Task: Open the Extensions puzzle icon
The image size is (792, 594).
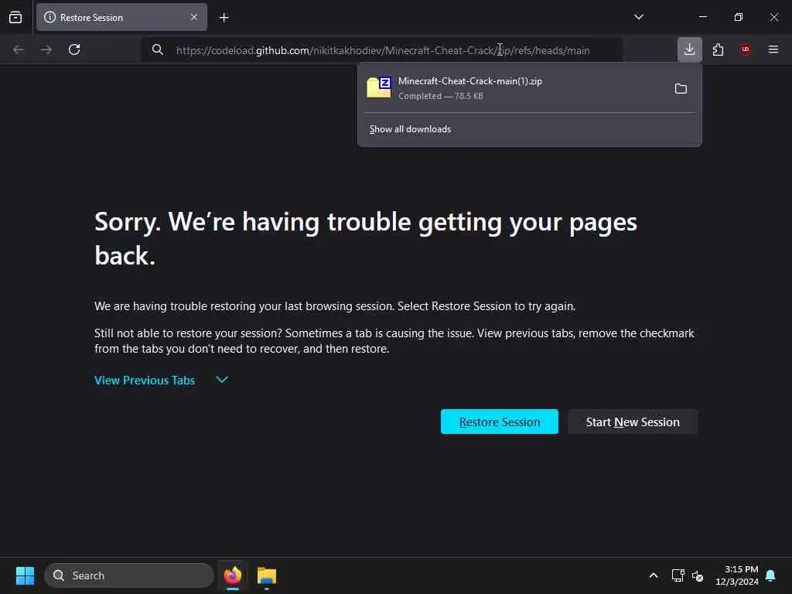Action: pos(718,49)
